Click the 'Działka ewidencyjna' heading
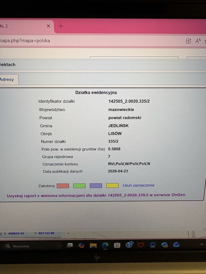The image size is (206, 274). (x=96, y=92)
